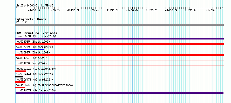Click the 41458.9k ruler tick label
This screenshot has width=231, height=103.
tap(191, 10)
